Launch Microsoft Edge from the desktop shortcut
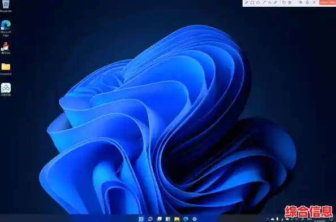Image resolution: width=336 pixels, height=222 pixels. (6, 28)
